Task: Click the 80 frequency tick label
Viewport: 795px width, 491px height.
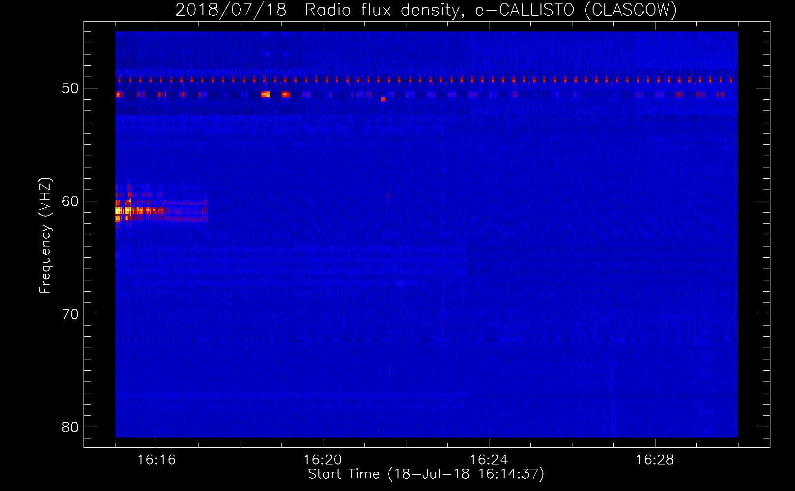Action: click(x=70, y=427)
